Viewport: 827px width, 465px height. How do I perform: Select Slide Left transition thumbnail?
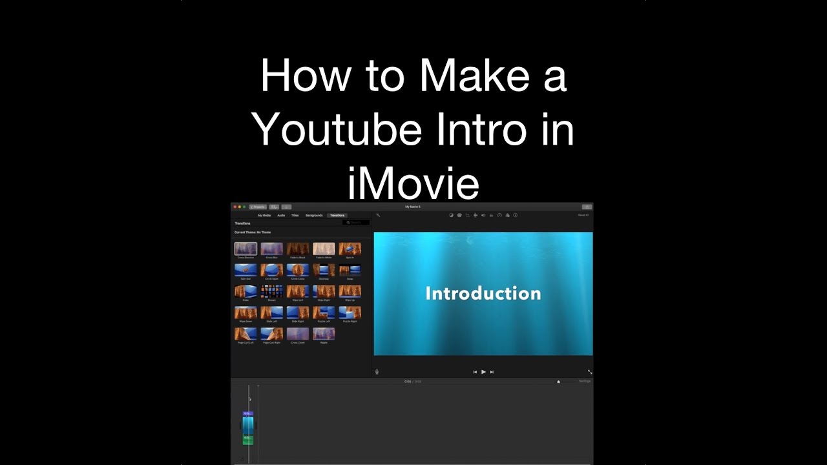tap(271, 313)
